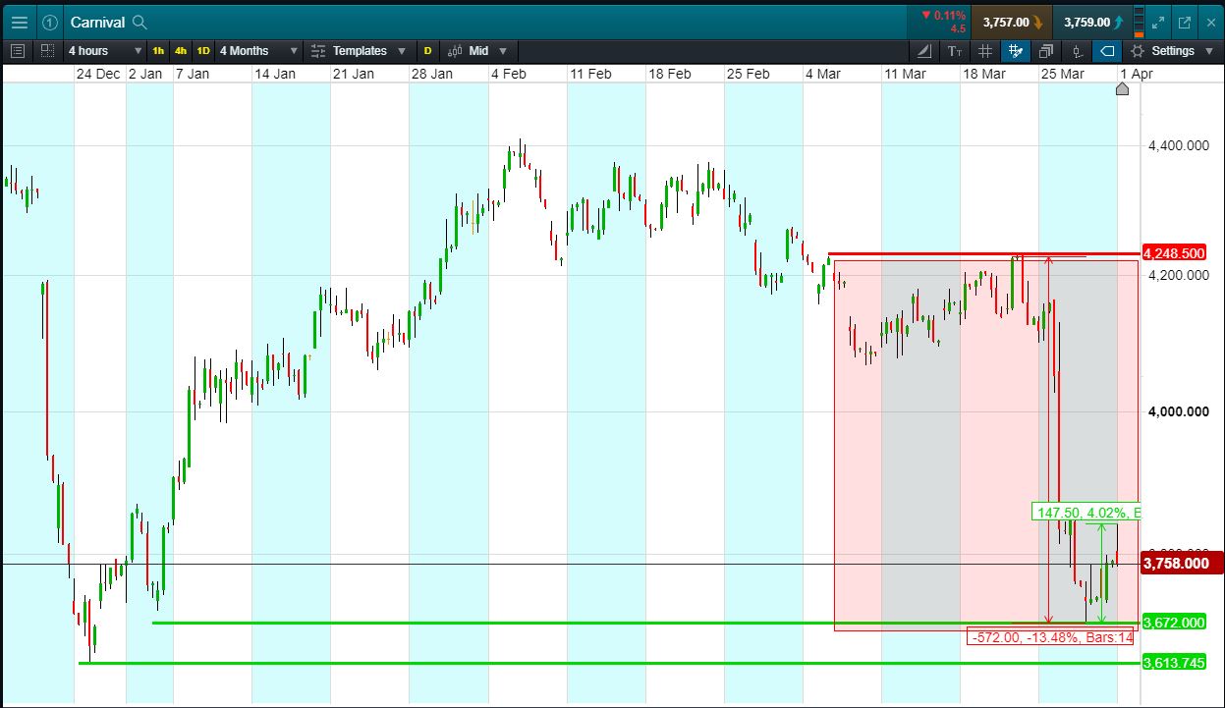
Task: Select the 1D interval shortcut
Action: click(x=203, y=51)
